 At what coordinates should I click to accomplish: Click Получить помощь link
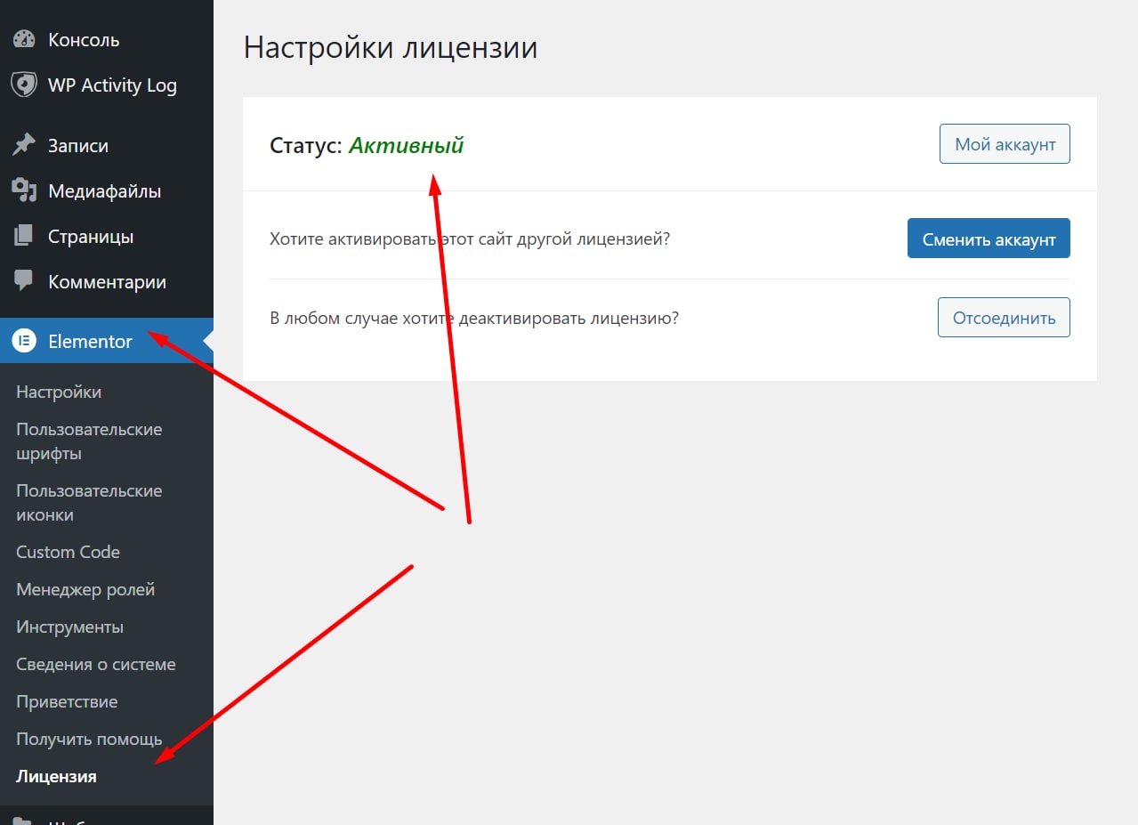[x=89, y=739]
